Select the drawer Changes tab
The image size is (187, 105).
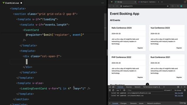click(x=123, y=103)
